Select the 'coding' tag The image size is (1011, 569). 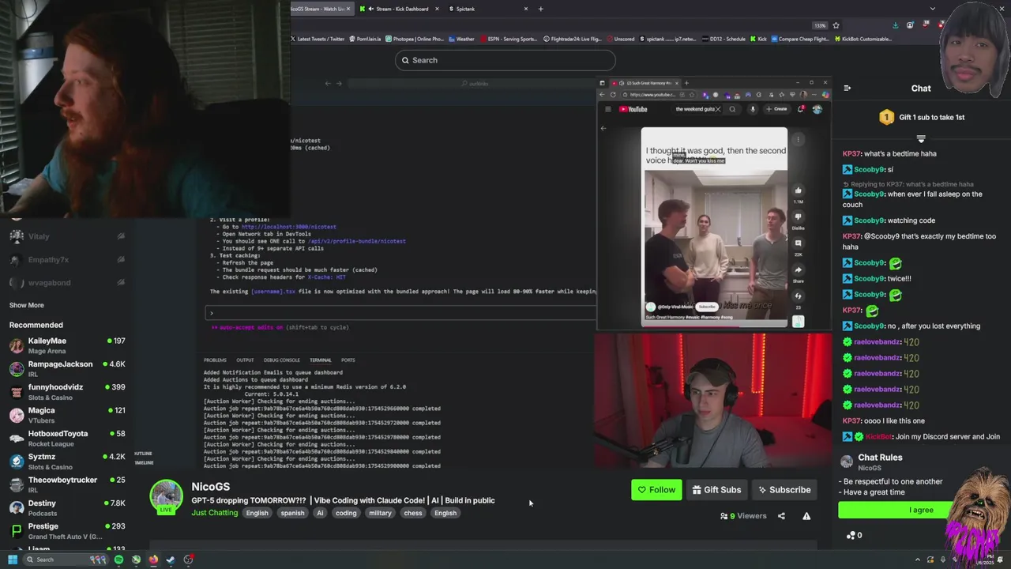(x=346, y=513)
